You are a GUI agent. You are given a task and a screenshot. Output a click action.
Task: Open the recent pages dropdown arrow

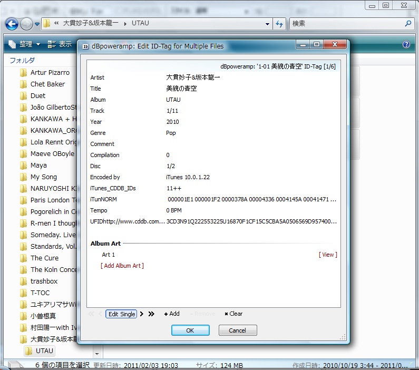[37, 24]
